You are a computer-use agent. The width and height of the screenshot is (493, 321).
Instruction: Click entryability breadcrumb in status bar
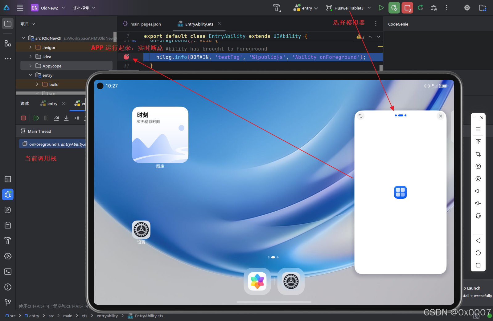(107, 316)
